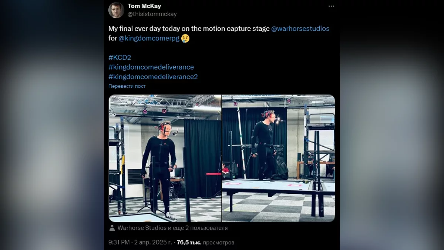The image size is (444, 250).
Task: Click the Tom McKay display name
Action: click(x=144, y=6)
